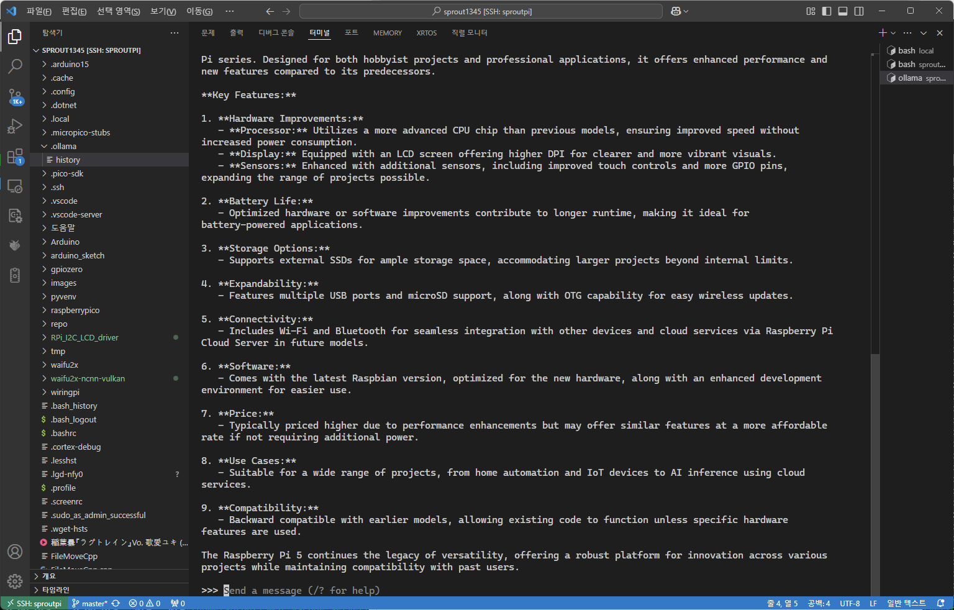Open the Explorer view in activity bar

click(15, 37)
